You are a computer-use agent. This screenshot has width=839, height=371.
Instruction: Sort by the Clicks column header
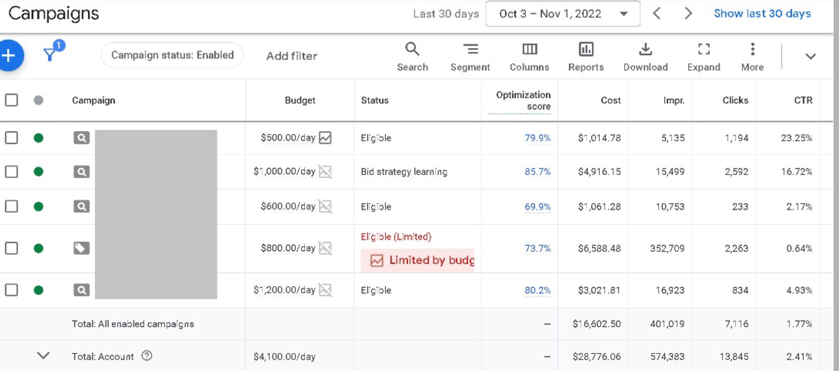pyautogui.click(x=735, y=100)
